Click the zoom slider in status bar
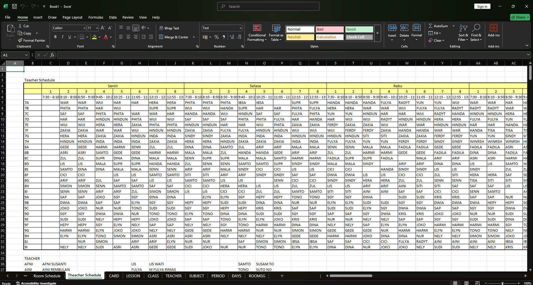533x285 pixels. tap(502, 283)
